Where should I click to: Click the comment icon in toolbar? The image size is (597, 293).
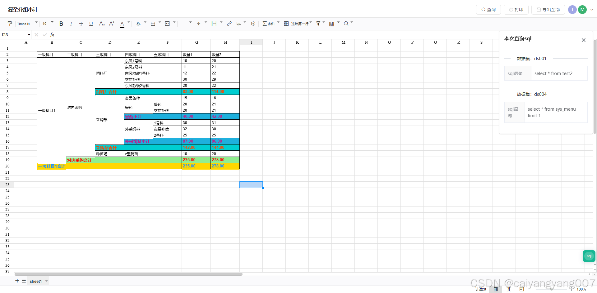(239, 24)
